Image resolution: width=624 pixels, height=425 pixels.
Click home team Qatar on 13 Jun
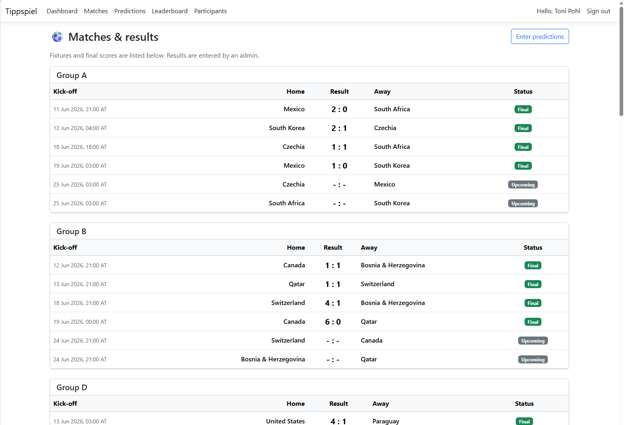pos(297,284)
